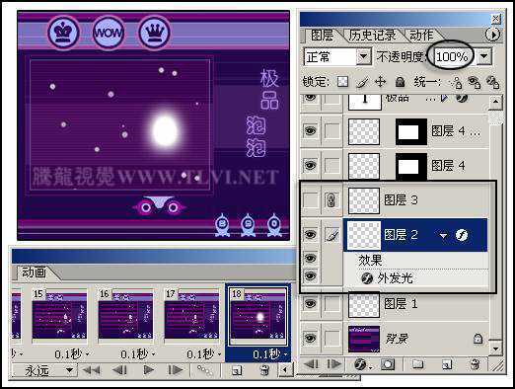Image resolution: width=515 pixels, height=389 pixels.
Task: Switch to the 动作 tab
Action: [421, 36]
